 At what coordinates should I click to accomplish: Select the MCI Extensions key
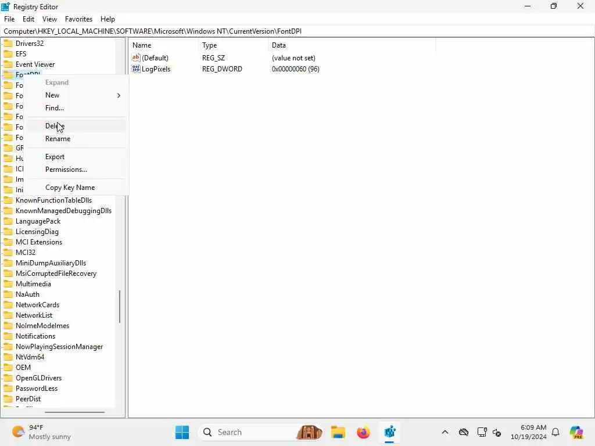[39, 242]
